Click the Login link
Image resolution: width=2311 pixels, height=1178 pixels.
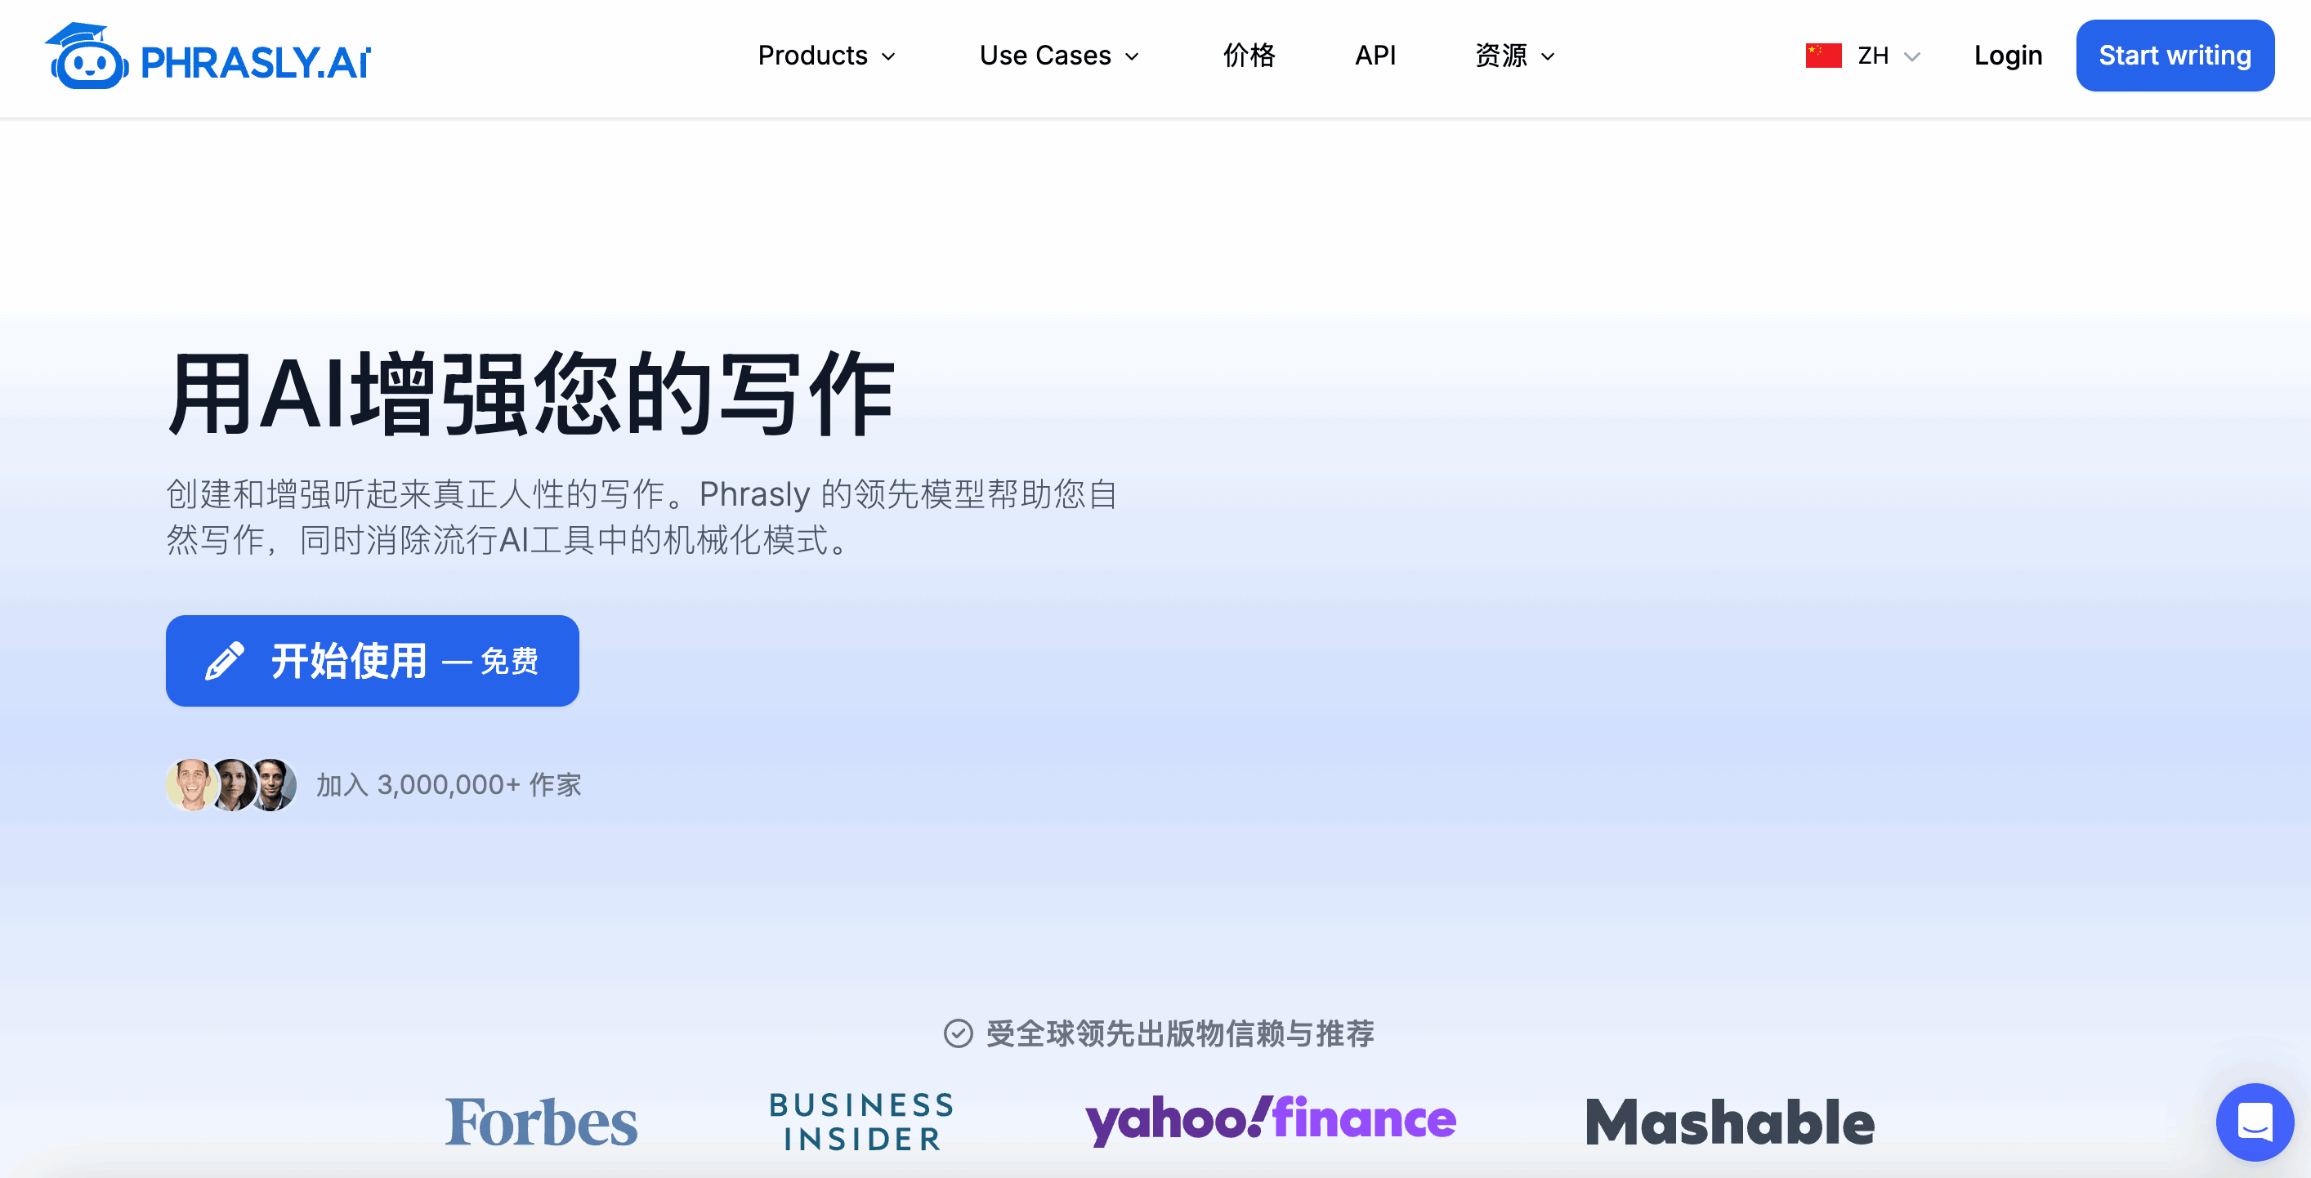[2008, 56]
